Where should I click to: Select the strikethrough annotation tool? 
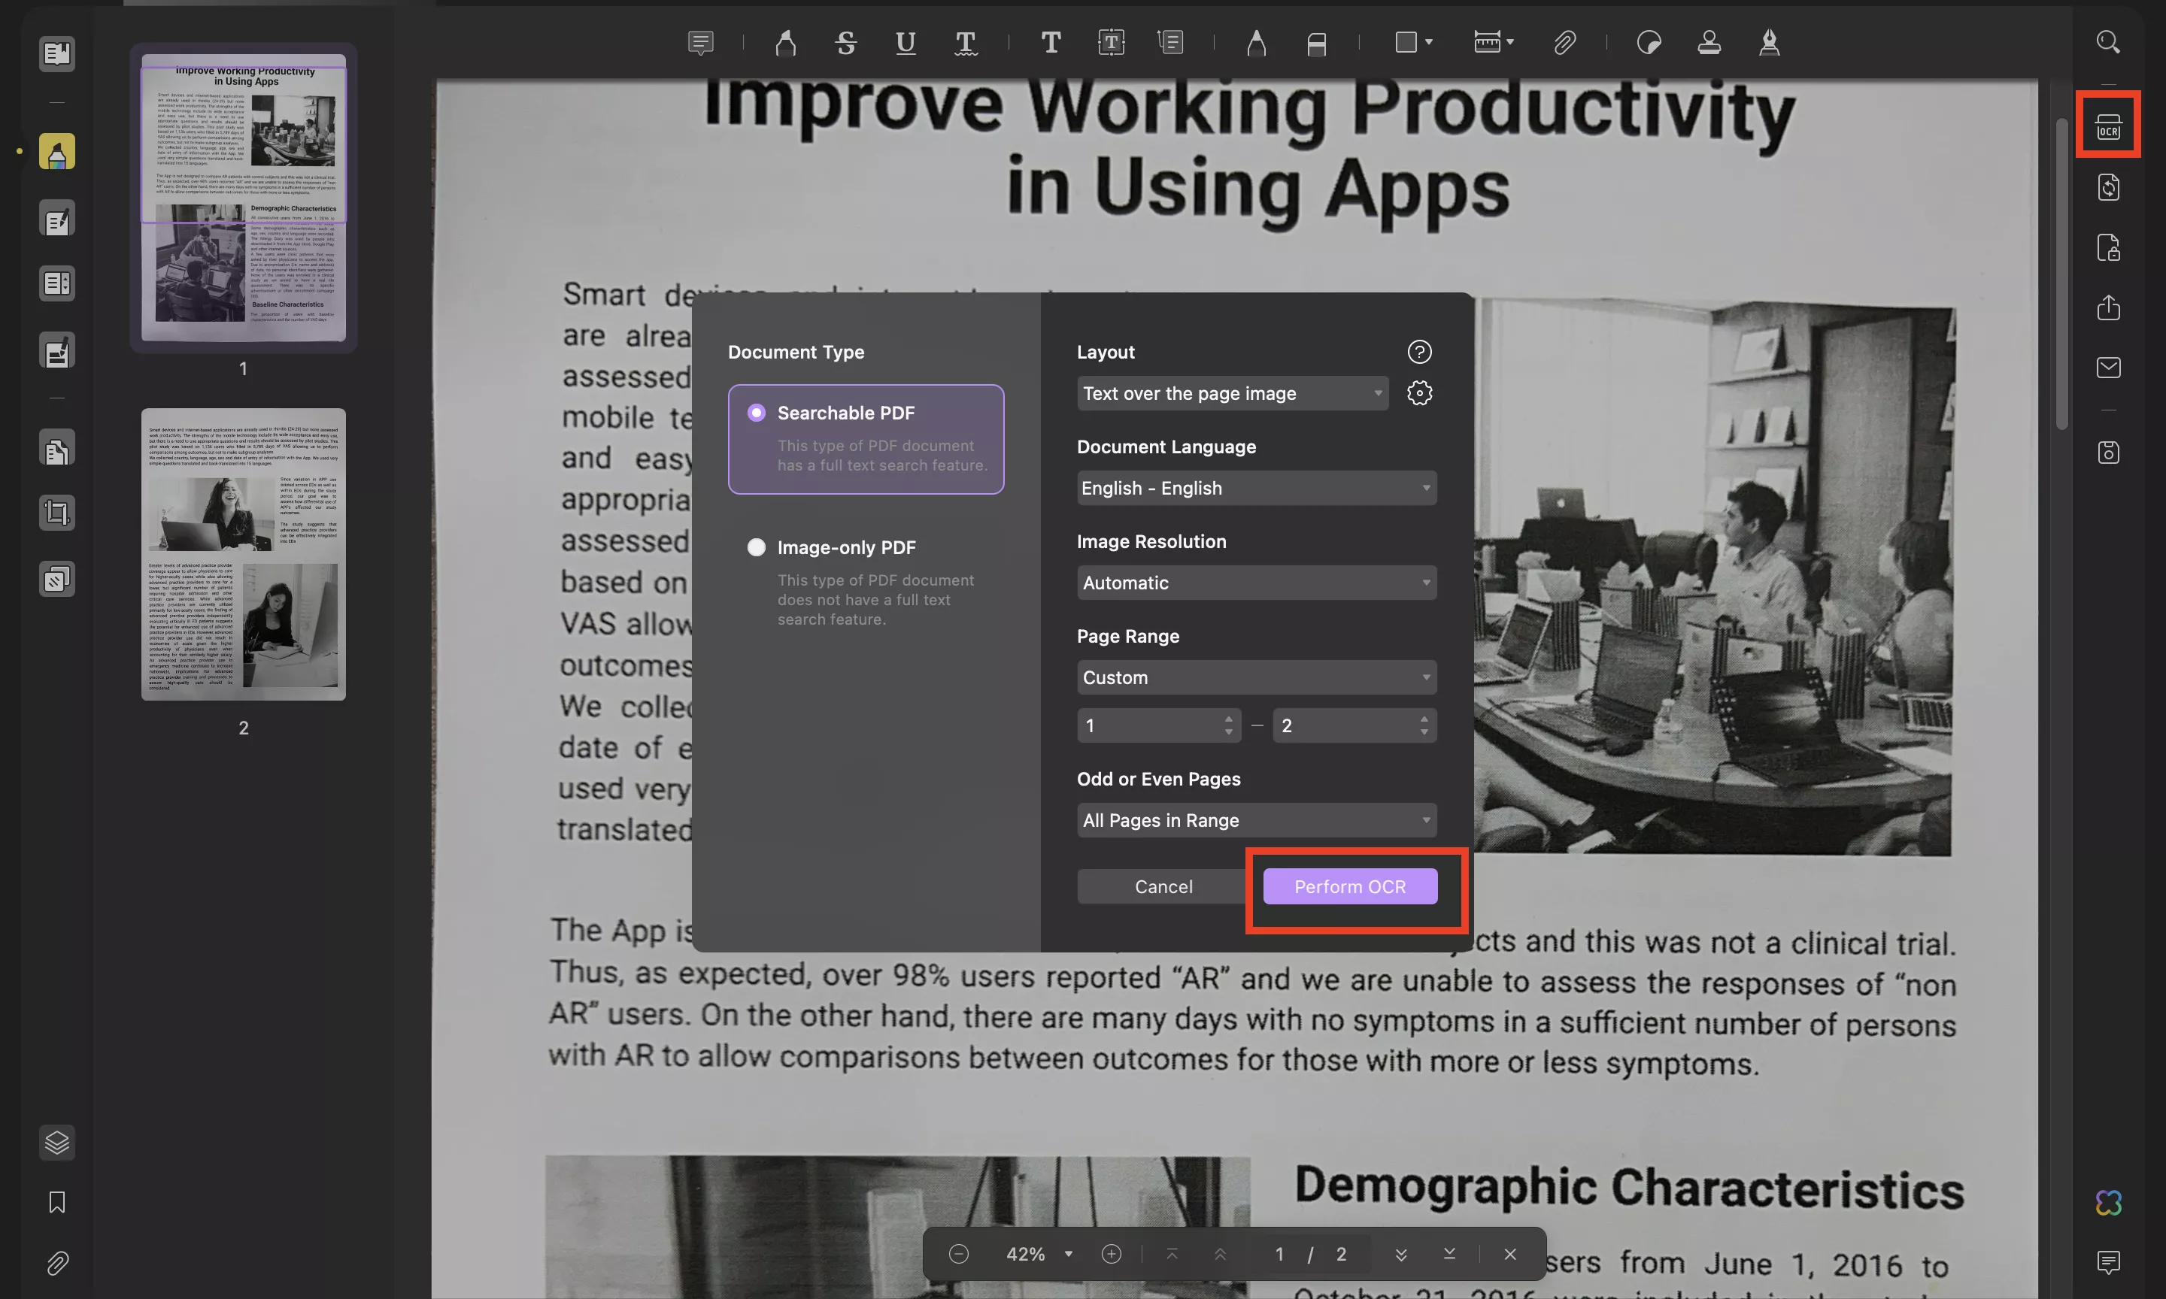point(845,43)
